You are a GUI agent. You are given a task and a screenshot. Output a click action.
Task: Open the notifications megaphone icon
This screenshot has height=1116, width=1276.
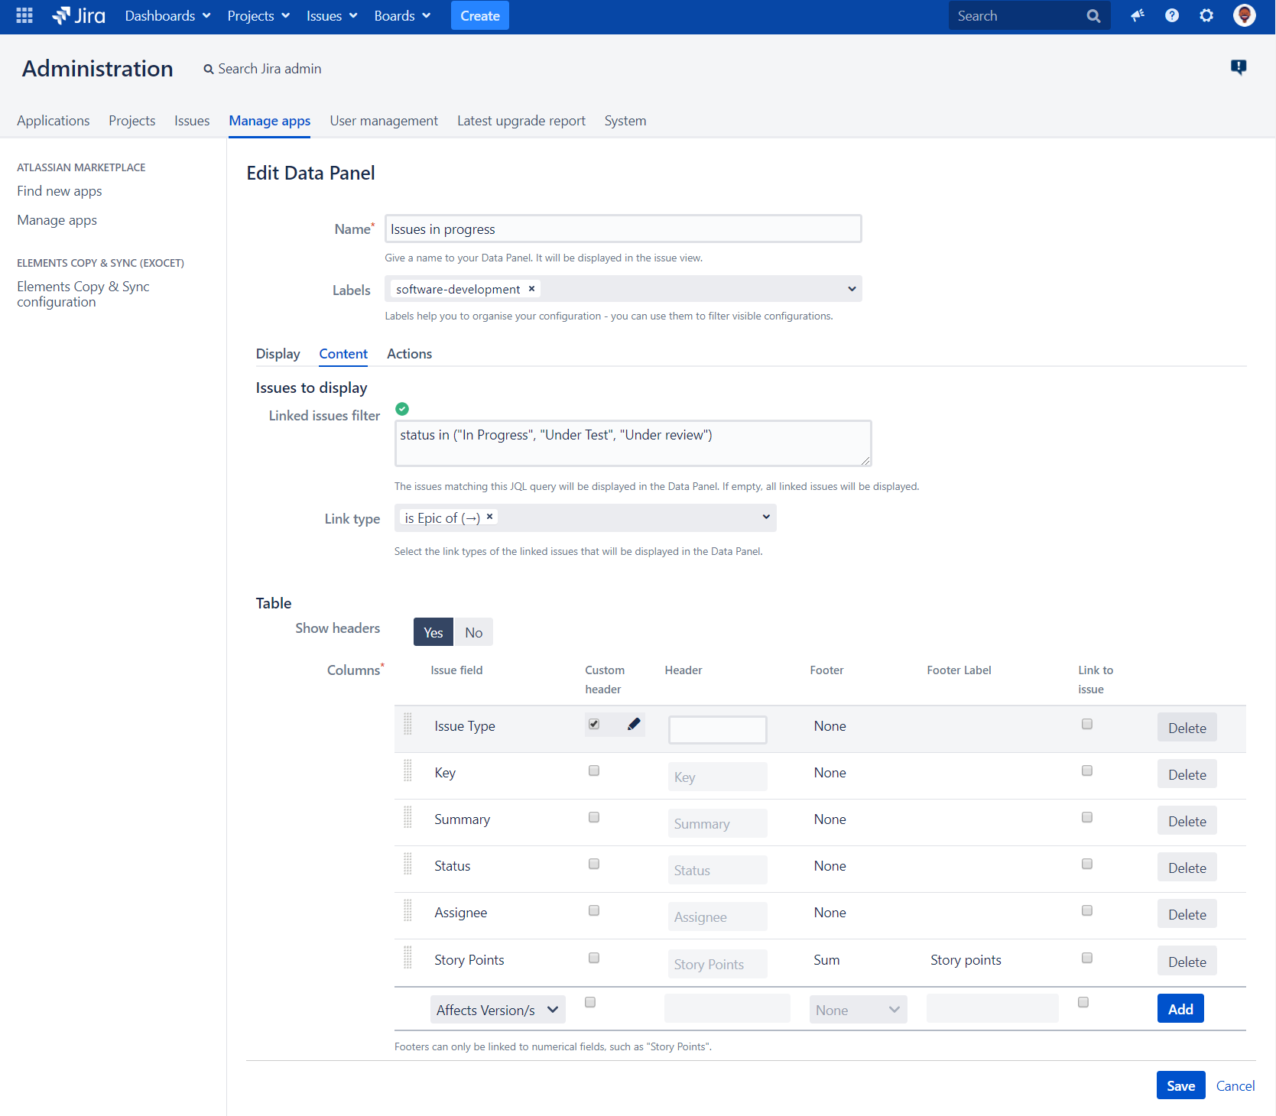pos(1138,15)
